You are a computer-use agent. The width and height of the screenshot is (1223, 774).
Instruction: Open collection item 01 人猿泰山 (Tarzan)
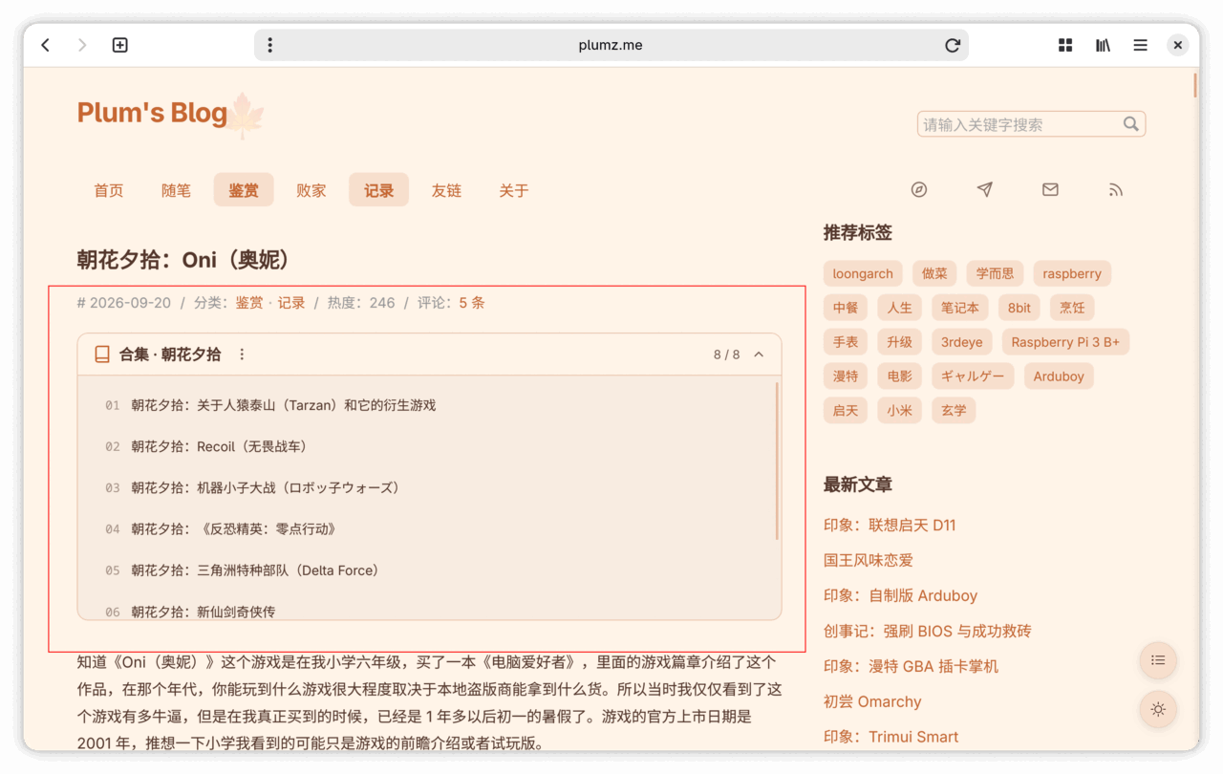[x=284, y=405]
